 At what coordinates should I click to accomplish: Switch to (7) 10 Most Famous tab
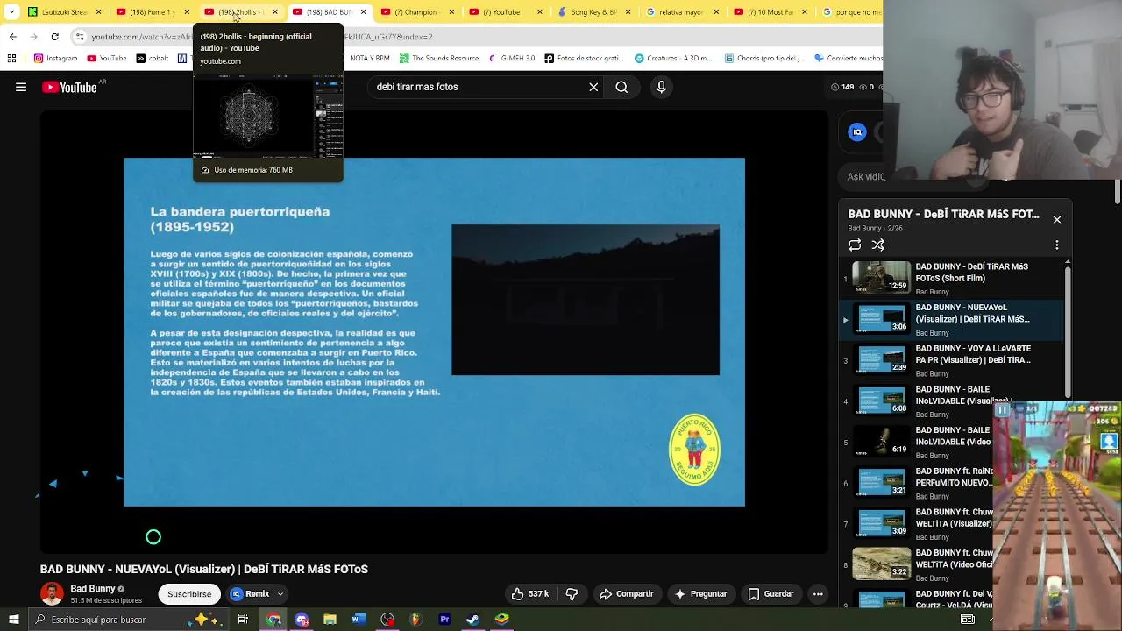click(x=770, y=12)
